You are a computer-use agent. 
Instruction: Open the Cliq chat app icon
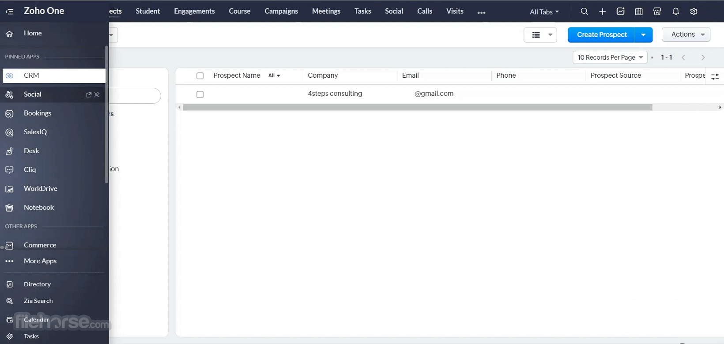pyautogui.click(x=9, y=170)
